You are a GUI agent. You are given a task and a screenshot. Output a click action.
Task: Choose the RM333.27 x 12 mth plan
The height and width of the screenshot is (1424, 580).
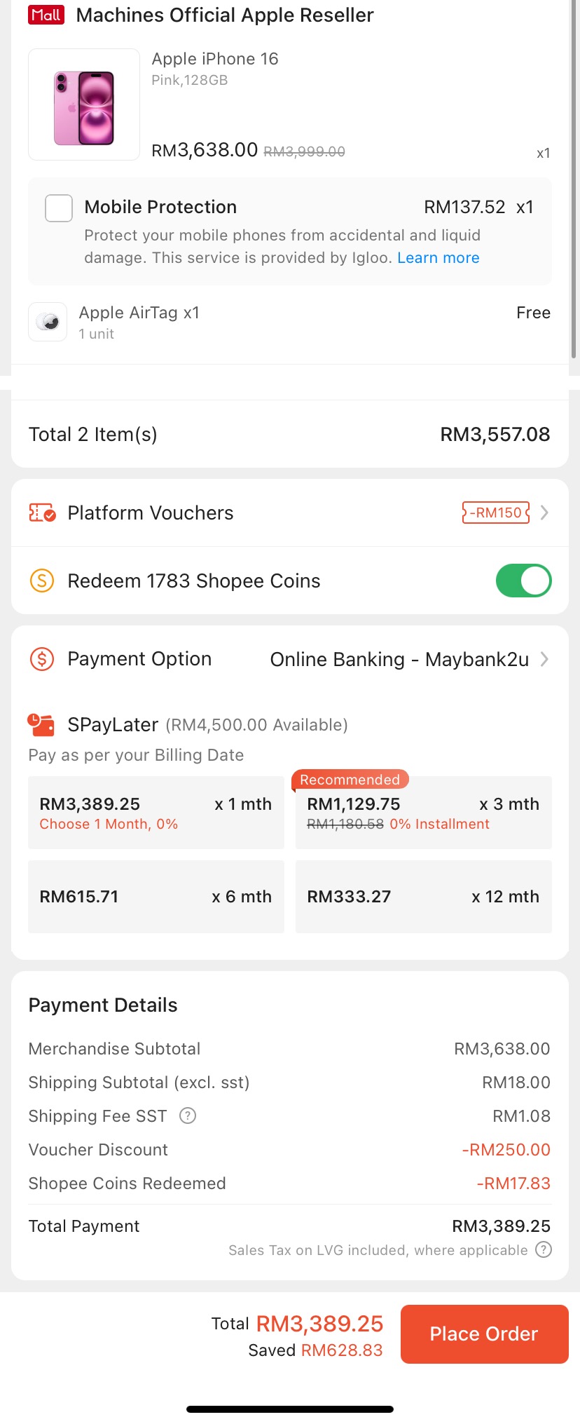click(424, 897)
